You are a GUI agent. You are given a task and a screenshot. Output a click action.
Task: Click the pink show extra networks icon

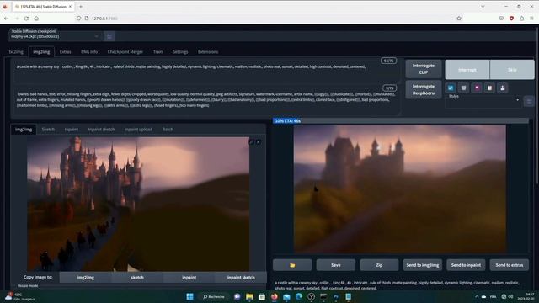(477, 88)
